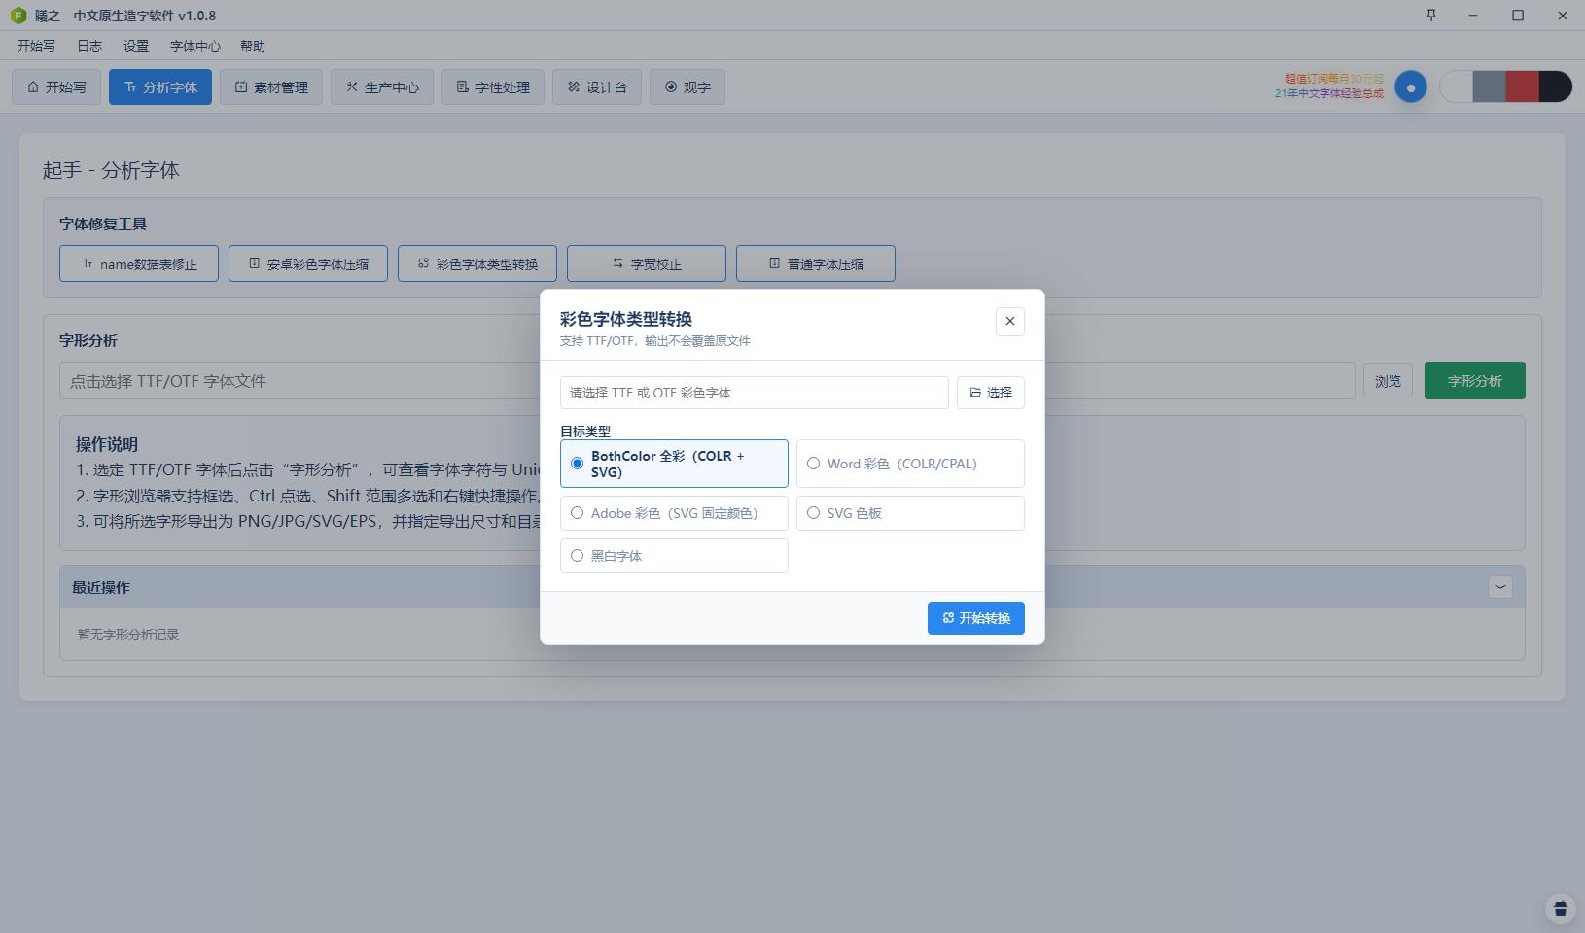Choose Word 彩色 (COLR/CPAL) target type
The image size is (1585, 933).
click(x=910, y=464)
